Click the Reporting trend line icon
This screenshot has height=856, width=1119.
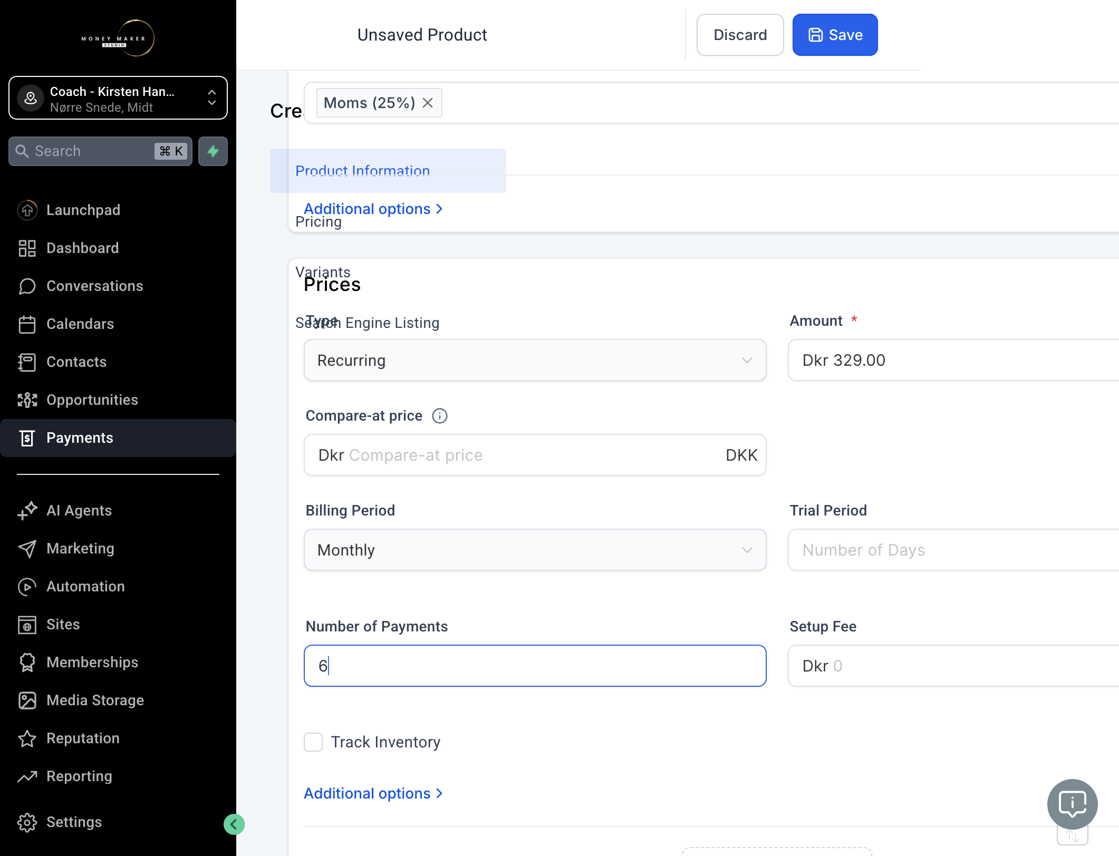(27, 776)
